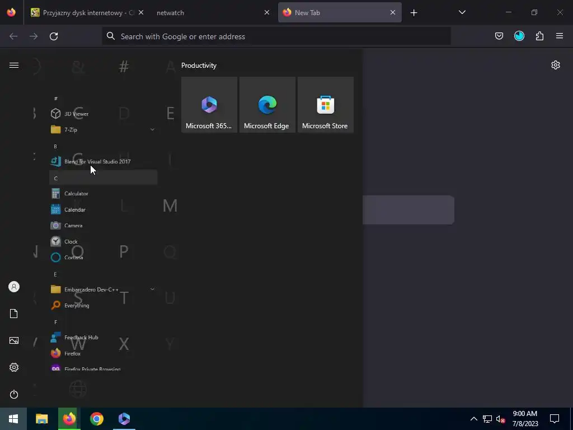Open the Save to Pocket button
573x430 pixels.
(x=499, y=36)
